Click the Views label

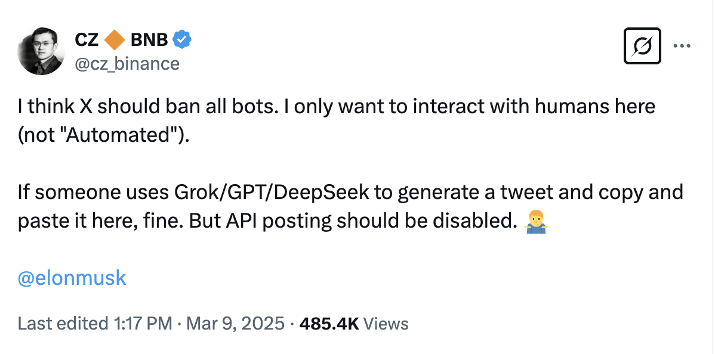pos(386,324)
